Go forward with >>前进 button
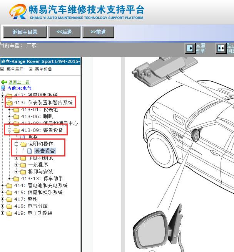This screenshot has height=252, width=234. pos(98,32)
